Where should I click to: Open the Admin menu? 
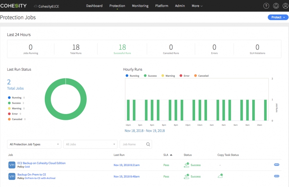coord(180,6)
